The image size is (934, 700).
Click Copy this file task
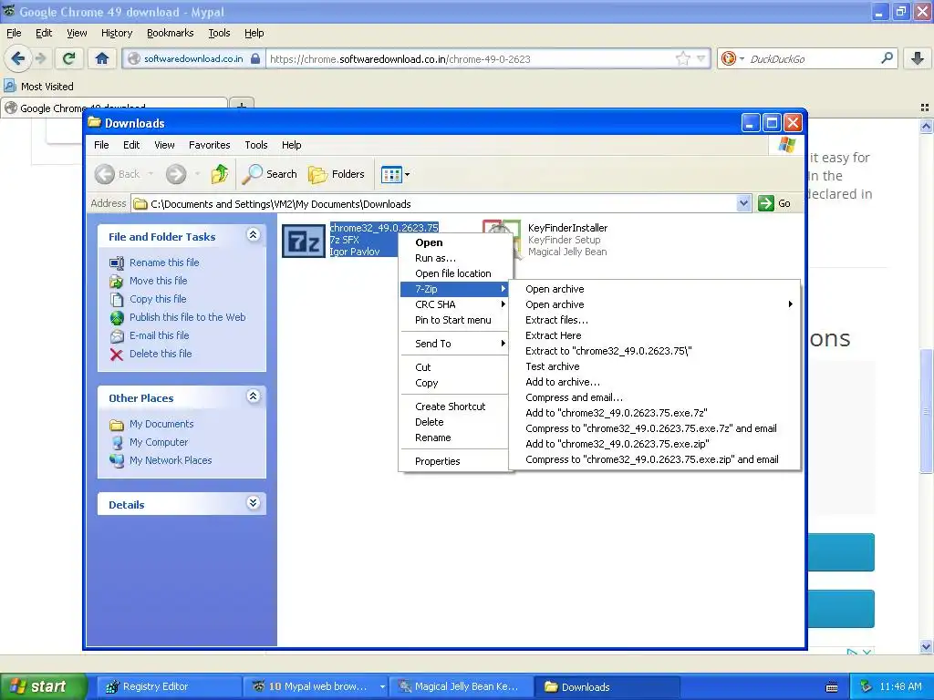tap(158, 299)
